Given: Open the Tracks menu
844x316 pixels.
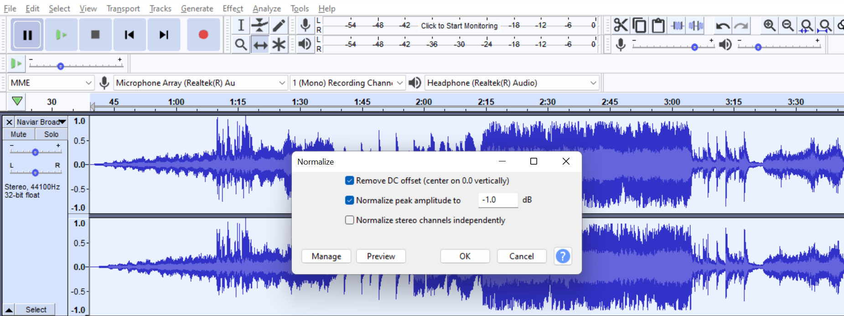Looking at the screenshot, I should 161,8.
